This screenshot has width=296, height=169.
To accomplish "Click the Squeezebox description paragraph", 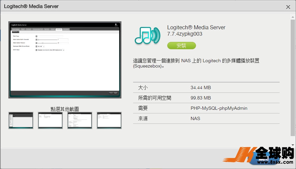I will (x=196, y=63).
